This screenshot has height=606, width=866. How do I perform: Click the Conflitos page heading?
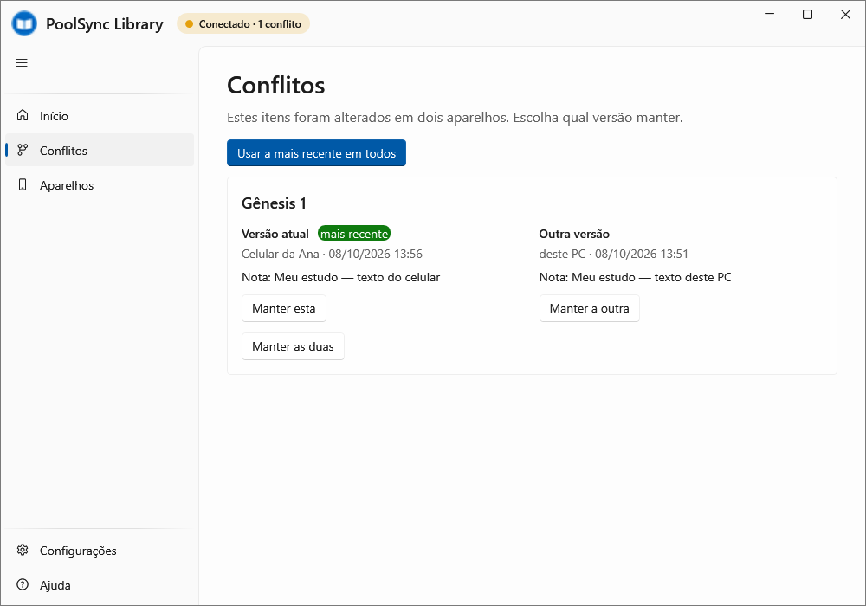pyautogui.click(x=276, y=86)
